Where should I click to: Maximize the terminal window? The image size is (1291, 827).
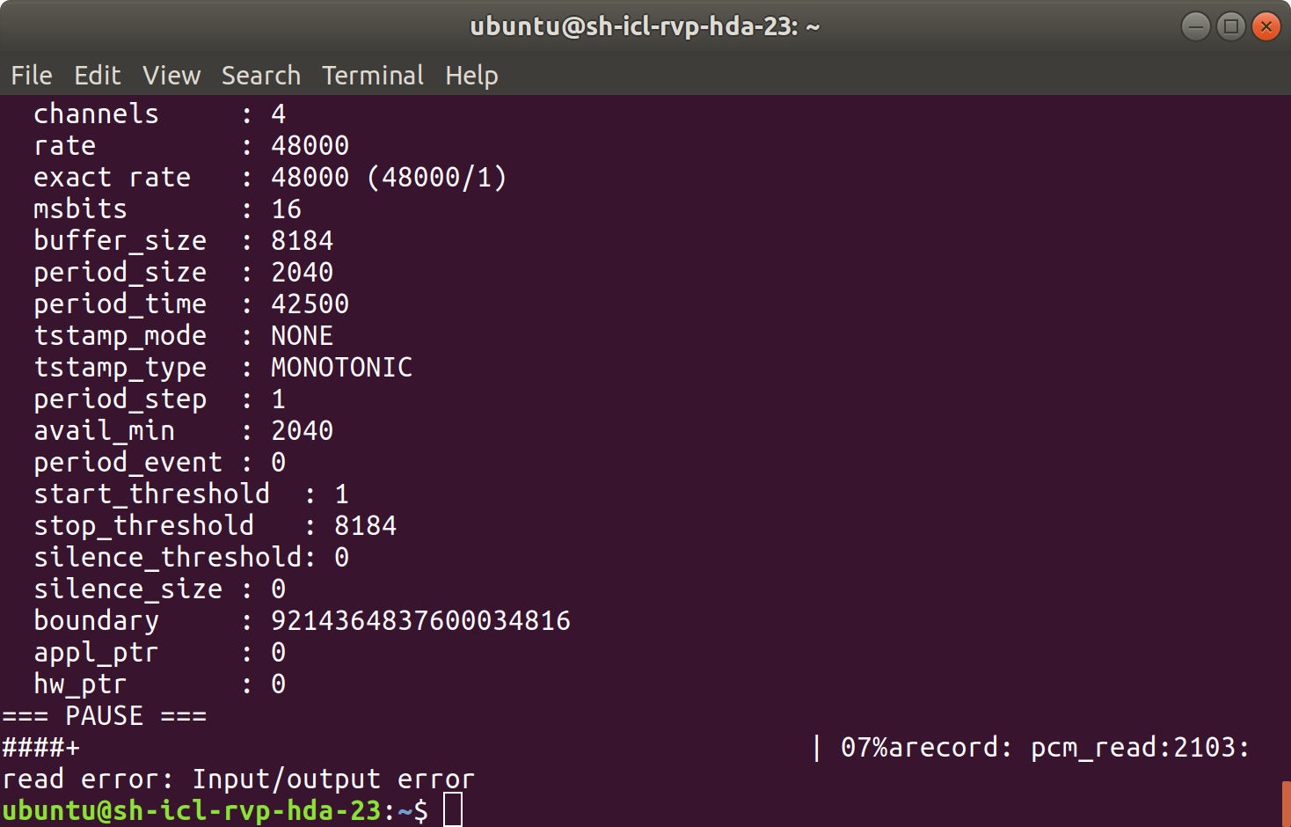point(1231,26)
